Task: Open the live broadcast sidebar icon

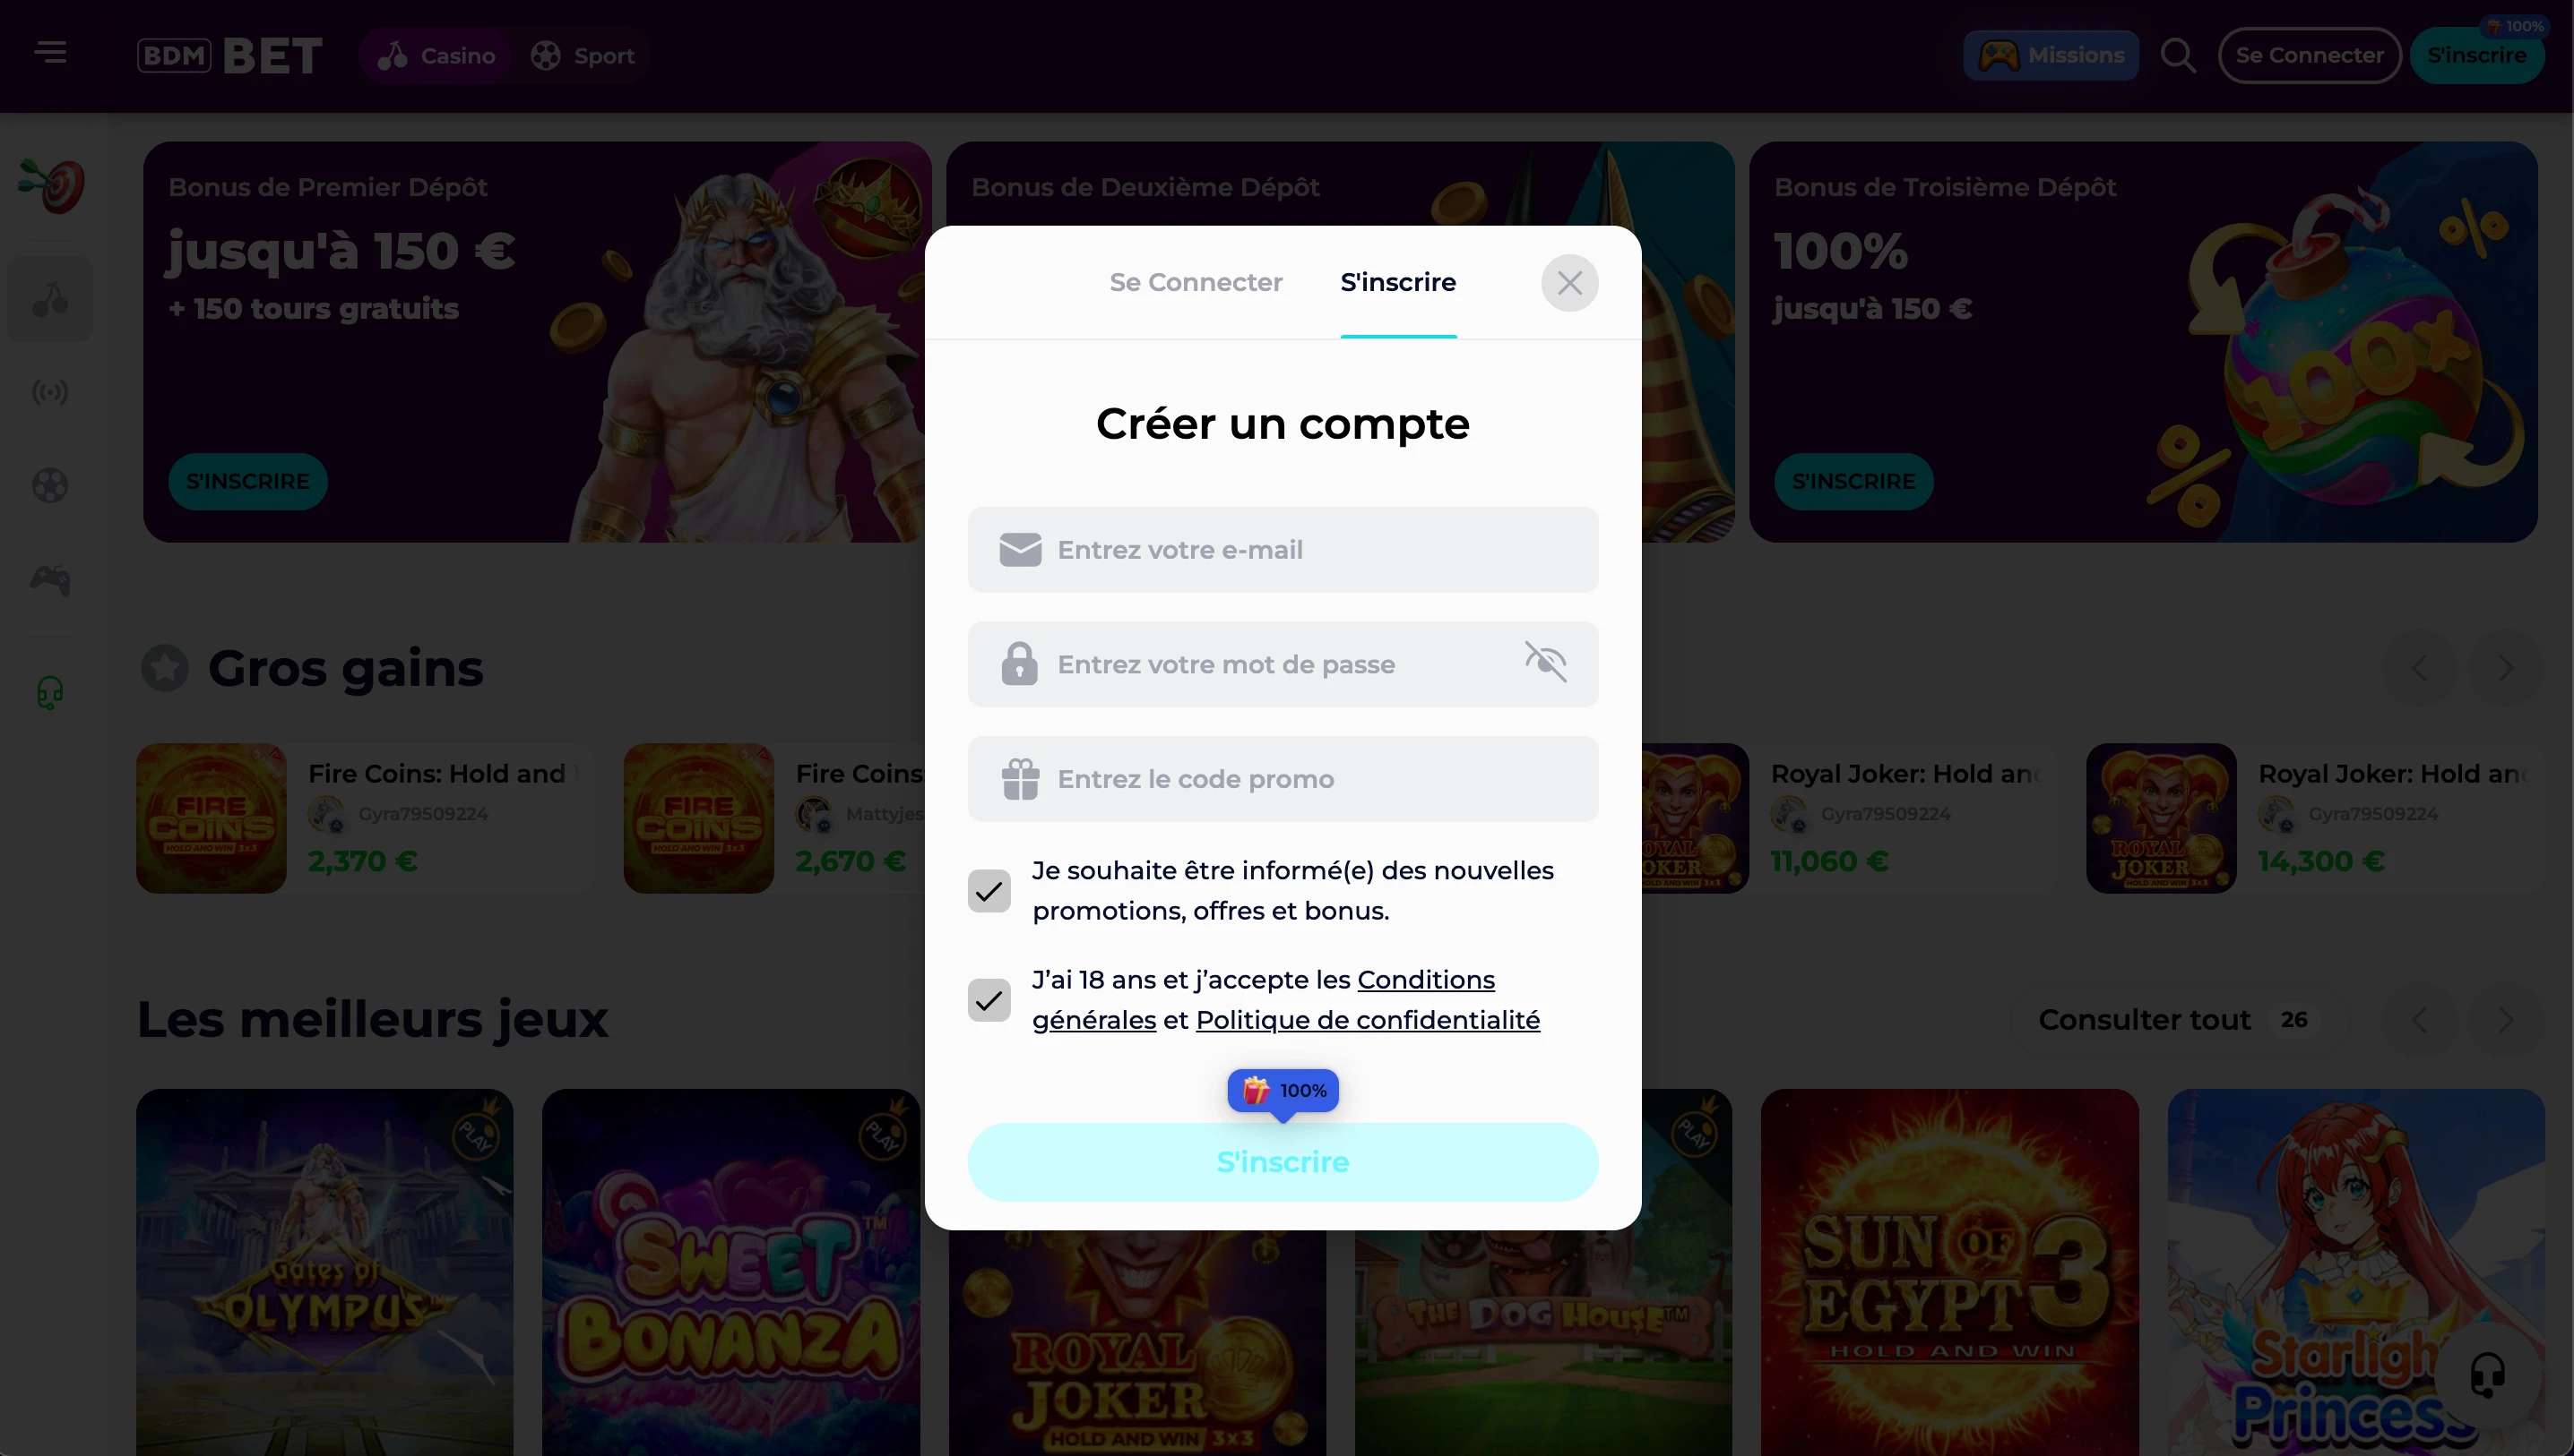Action: pyautogui.click(x=50, y=391)
